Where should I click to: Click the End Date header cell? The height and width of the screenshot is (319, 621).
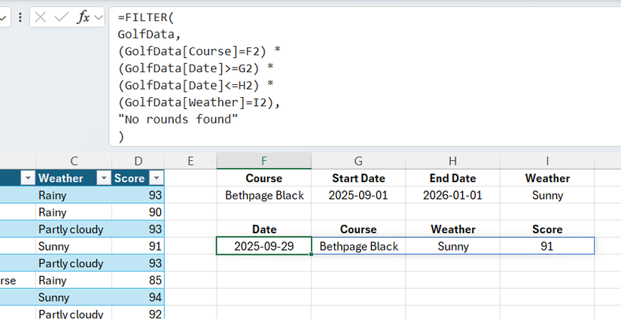tap(452, 178)
